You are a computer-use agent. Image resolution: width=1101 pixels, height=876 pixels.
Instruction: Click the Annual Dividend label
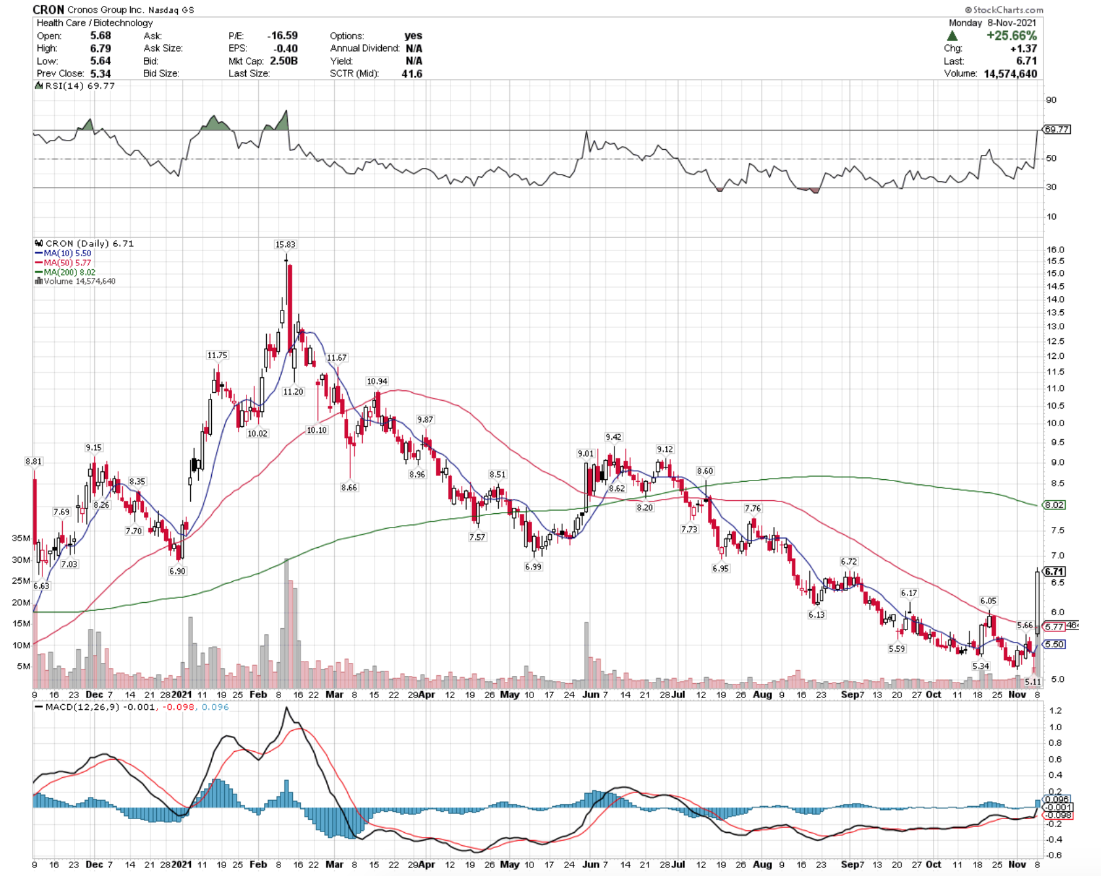click(x=365, y=48)
